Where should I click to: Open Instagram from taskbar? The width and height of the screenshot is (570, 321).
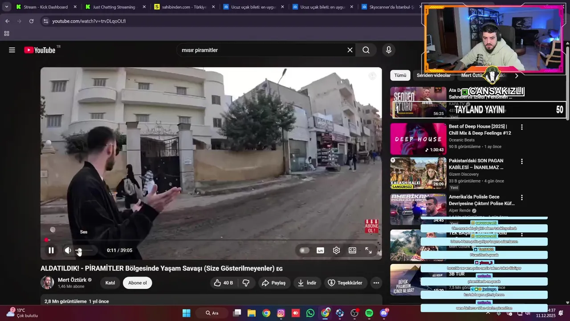click(x=281, y=313)
